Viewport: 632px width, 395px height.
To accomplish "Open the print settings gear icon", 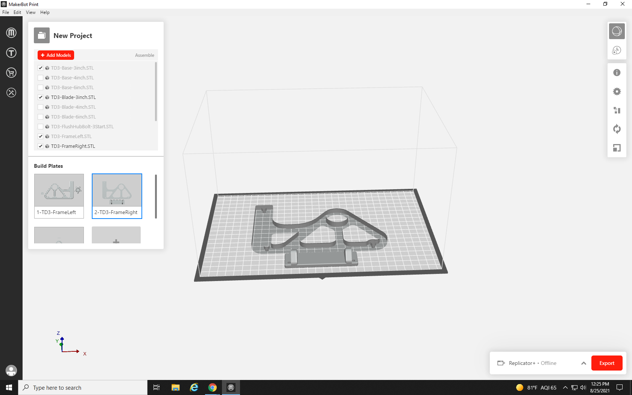I will tap(617, 91).
